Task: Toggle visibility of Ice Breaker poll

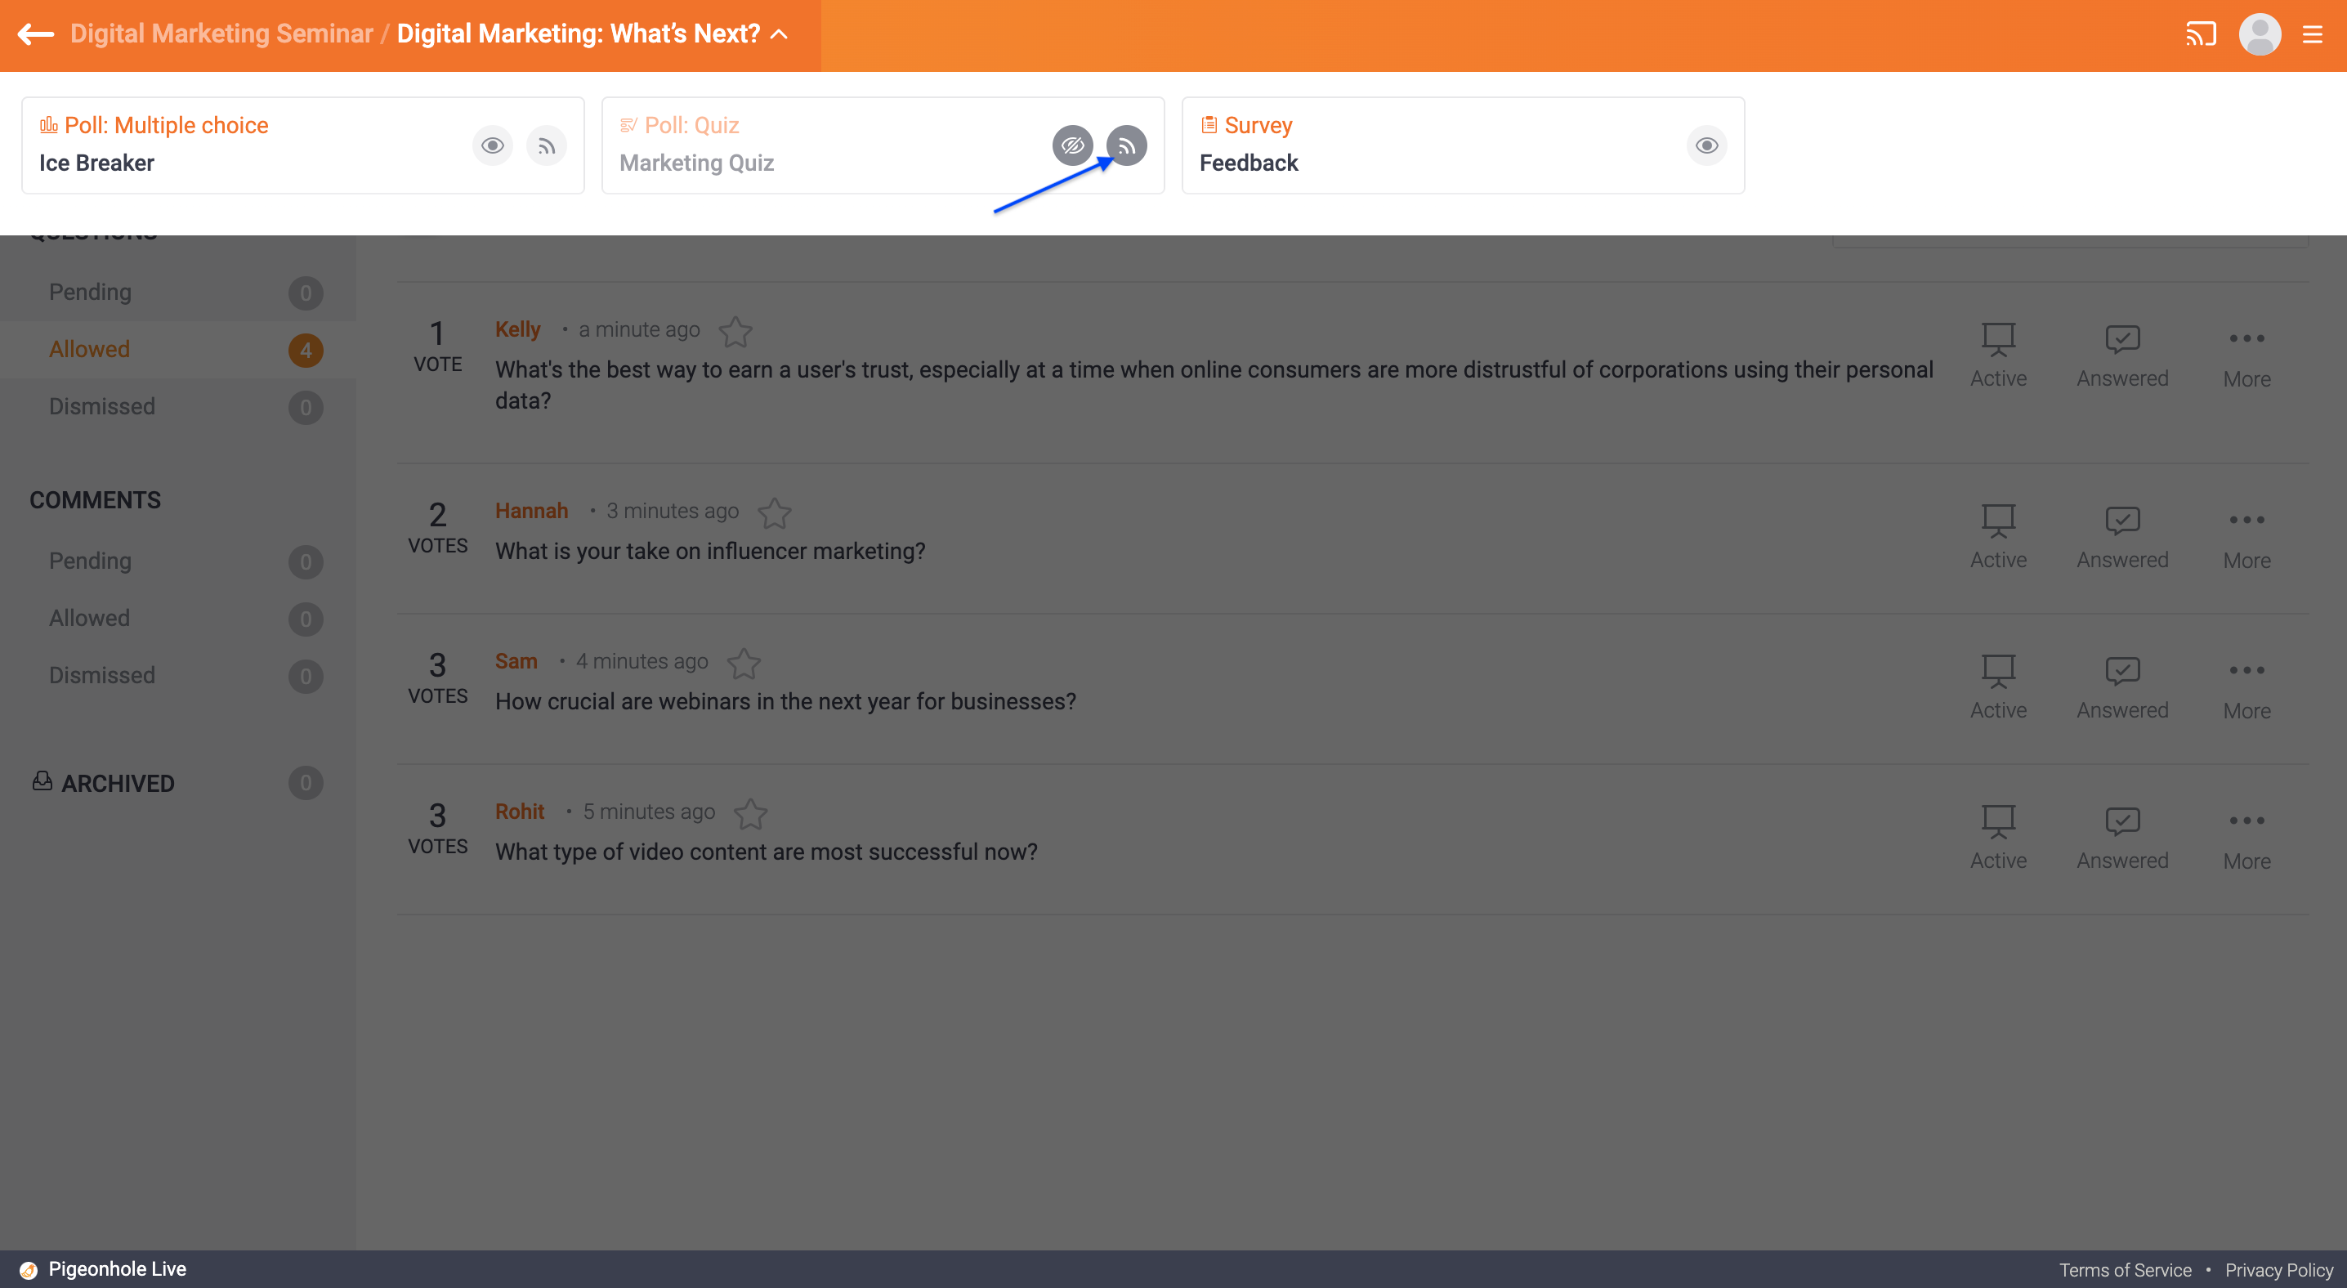Action: coord(493,145)
